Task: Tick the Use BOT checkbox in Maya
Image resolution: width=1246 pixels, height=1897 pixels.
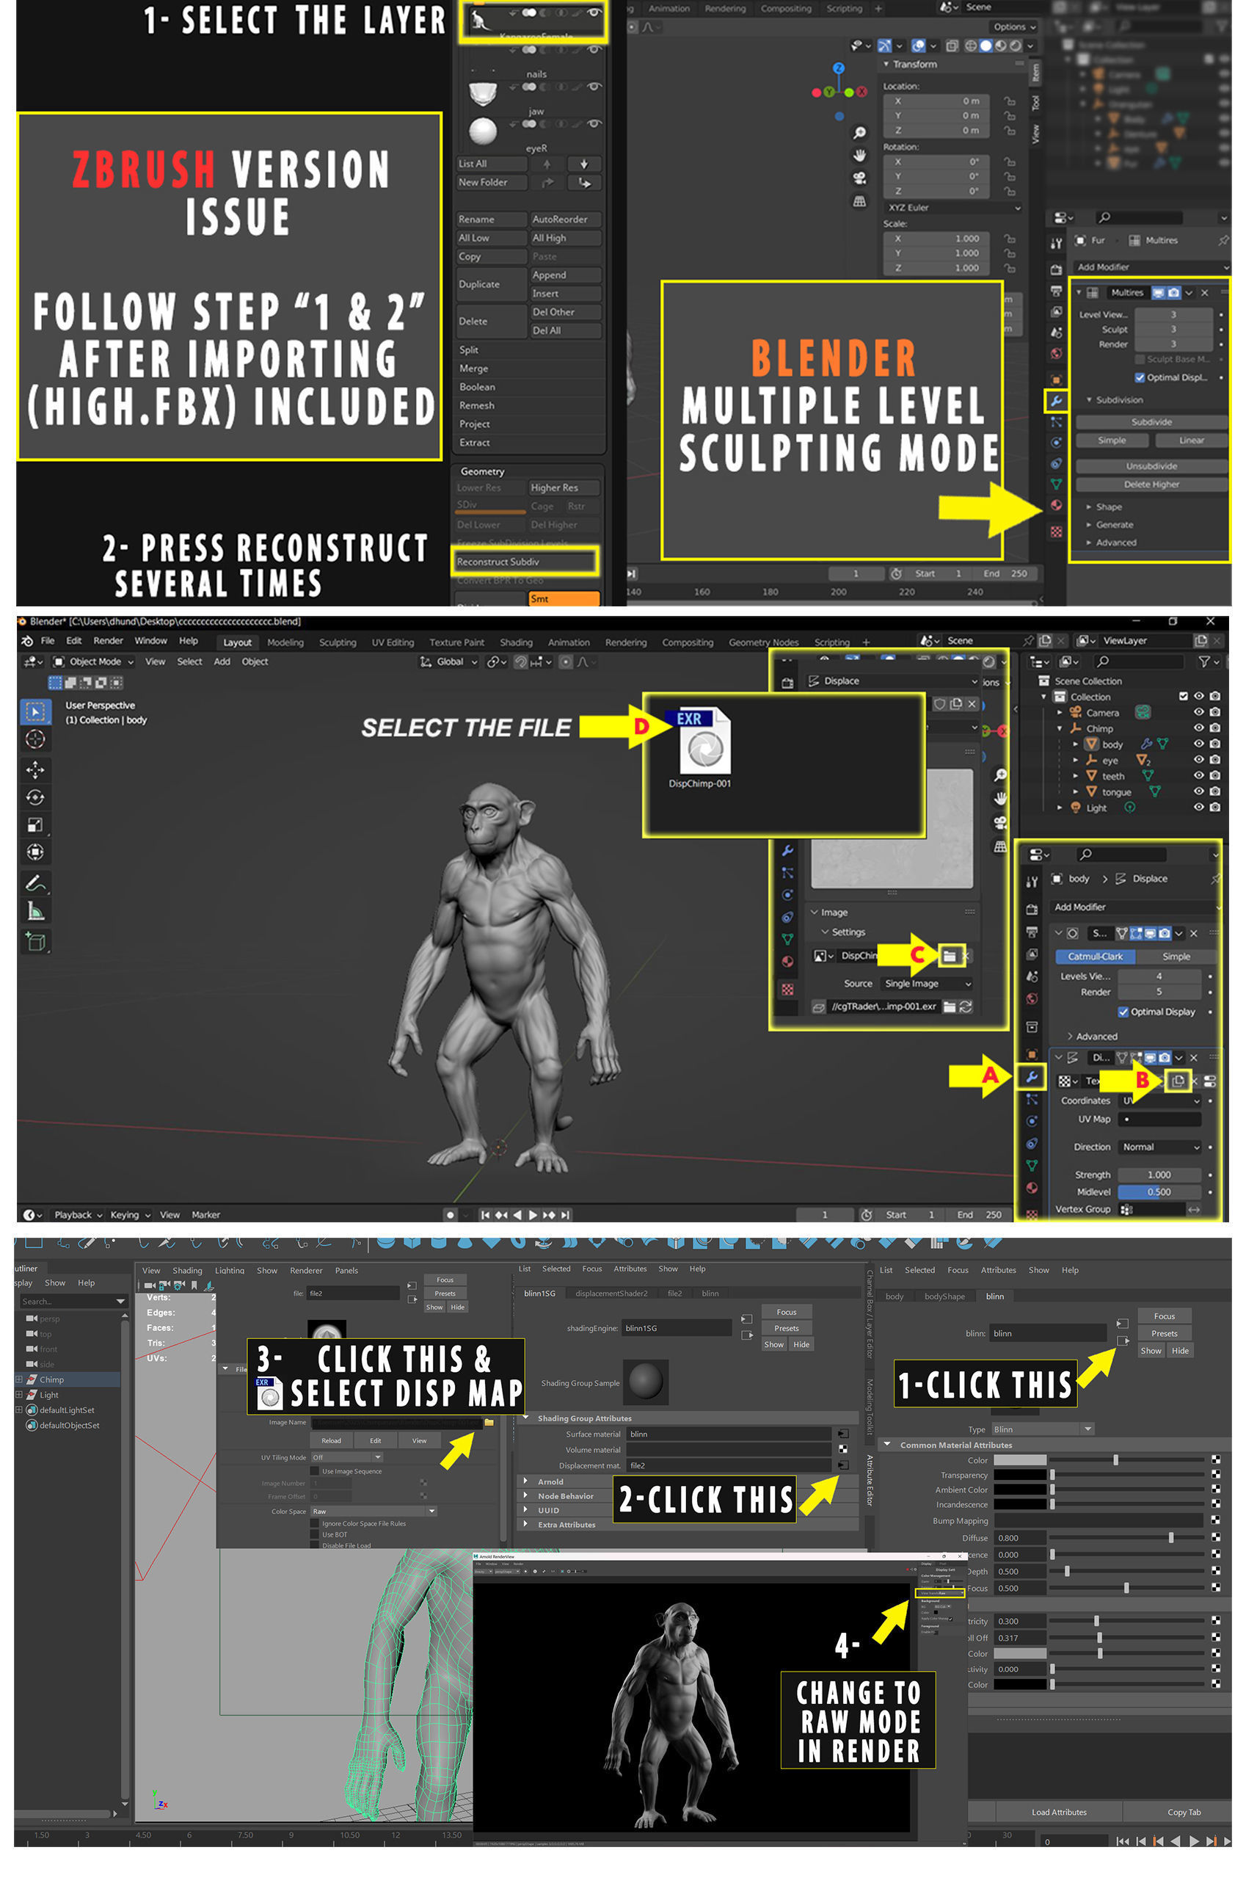Action: pos(314,1534)
